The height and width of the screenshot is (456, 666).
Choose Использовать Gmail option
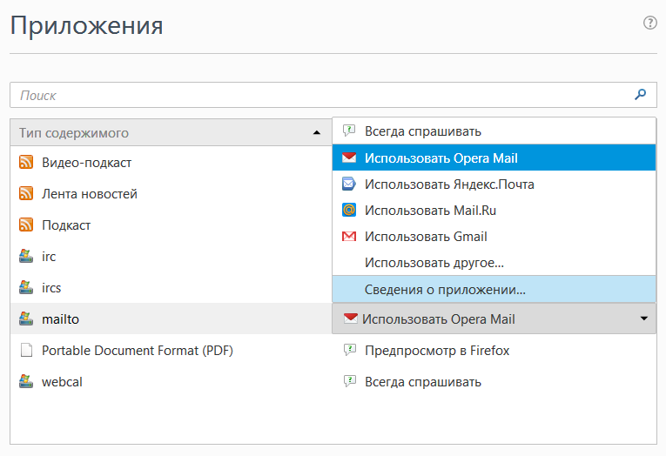pyautogui.click(x=494, y=237)
